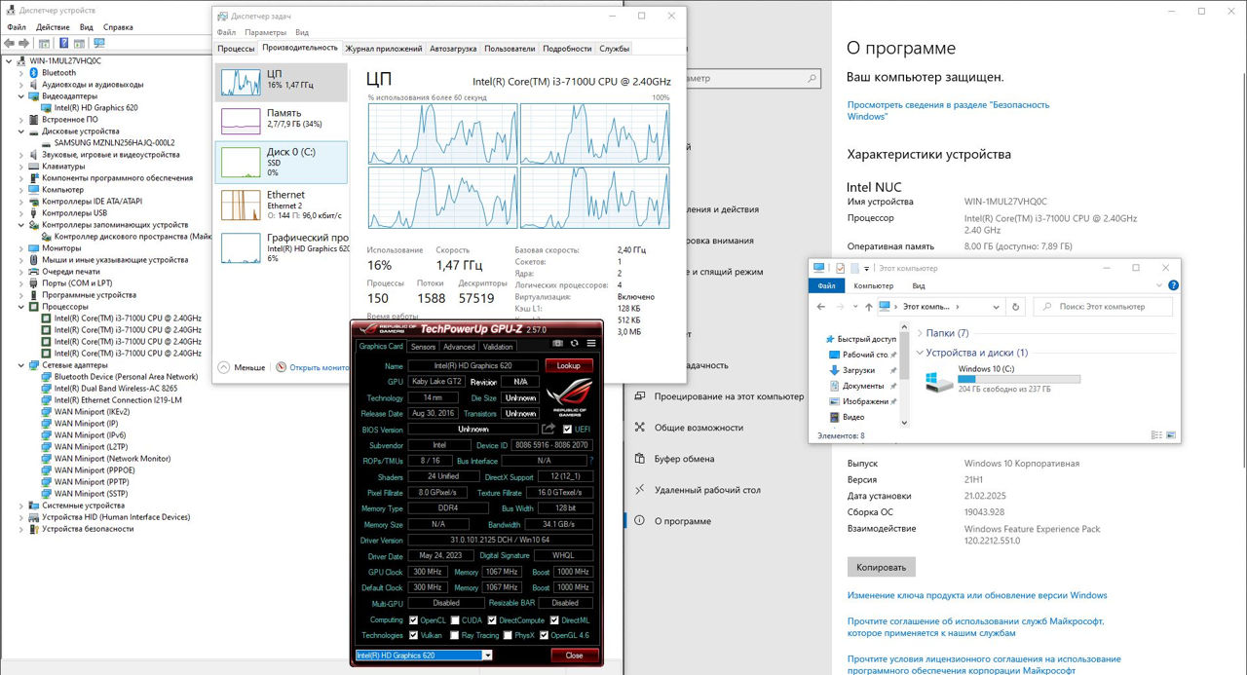
Task: Toggle the PhysX checkbox in GPU-Z
Action: (x=507, y=635)
